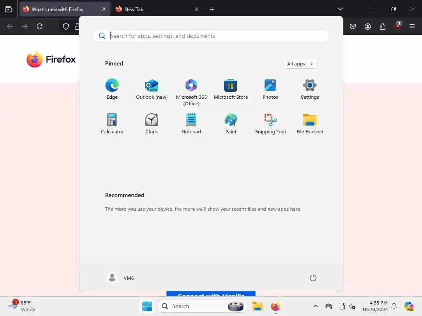Open the Firefox account icon

[x=368, y=26]
